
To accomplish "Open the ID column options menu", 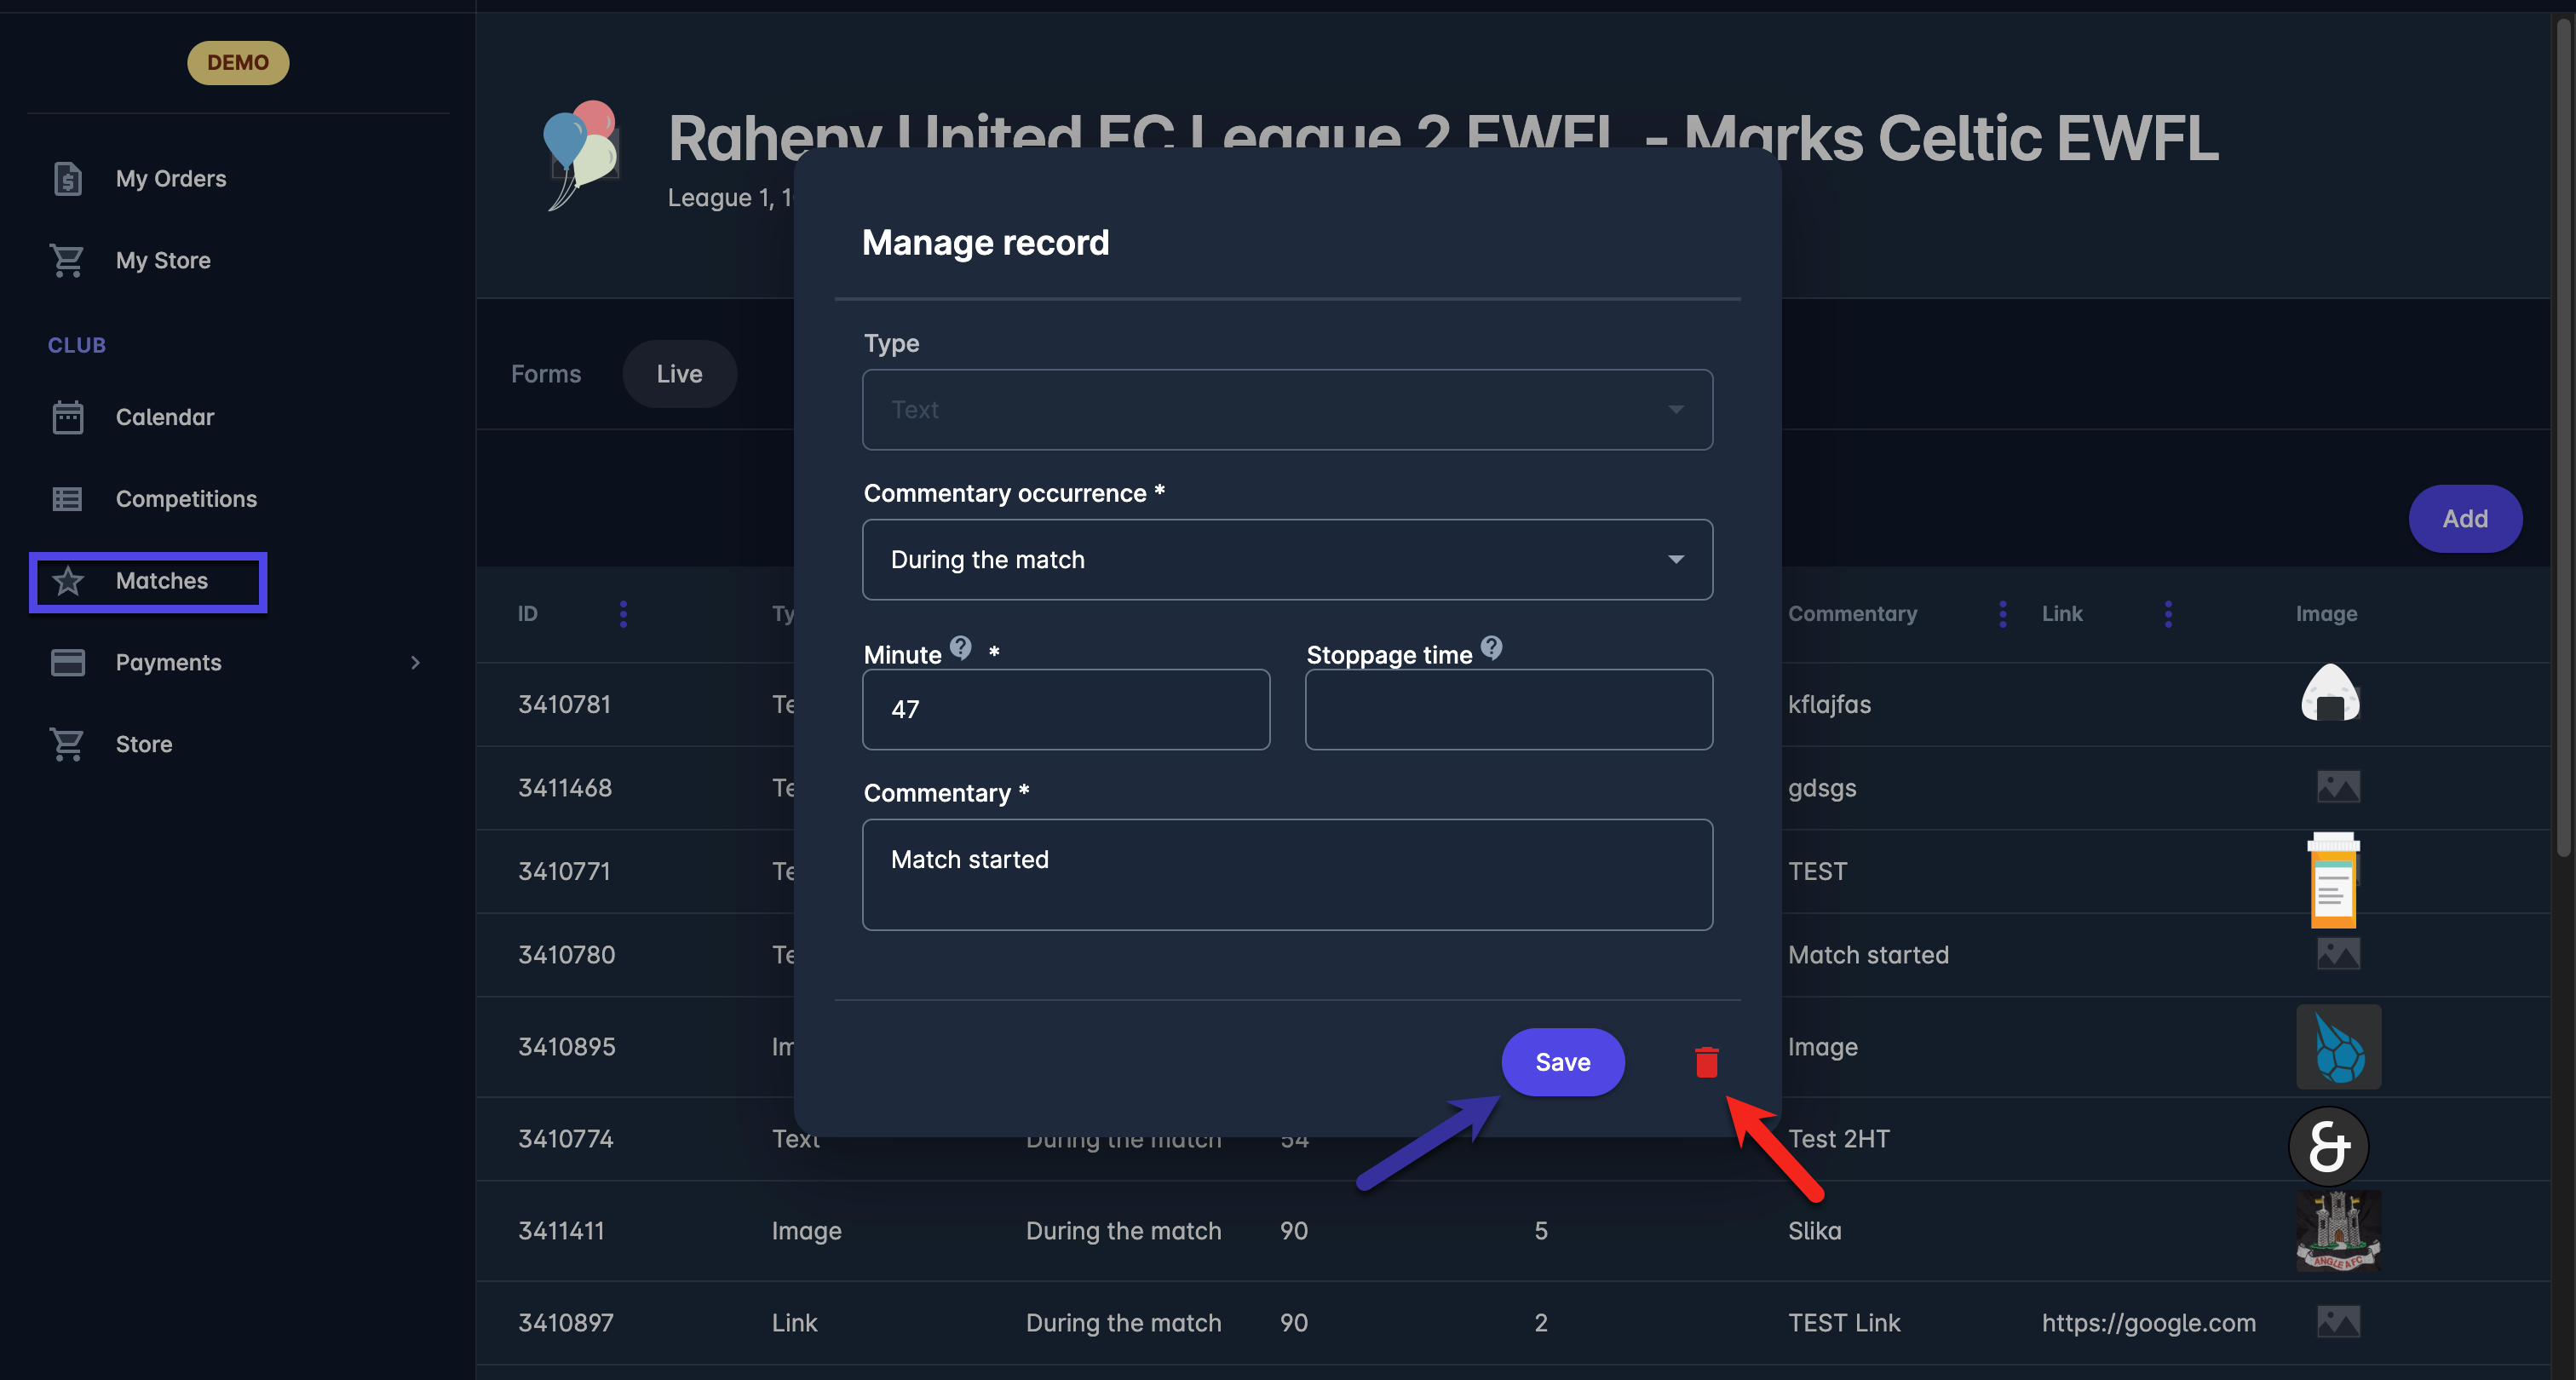I will pyautogui.click(x=623, y=614).
